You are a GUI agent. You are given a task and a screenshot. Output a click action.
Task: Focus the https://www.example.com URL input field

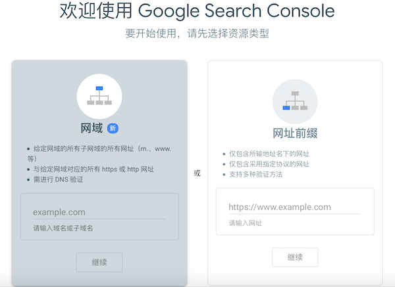(x=294, y=207)
